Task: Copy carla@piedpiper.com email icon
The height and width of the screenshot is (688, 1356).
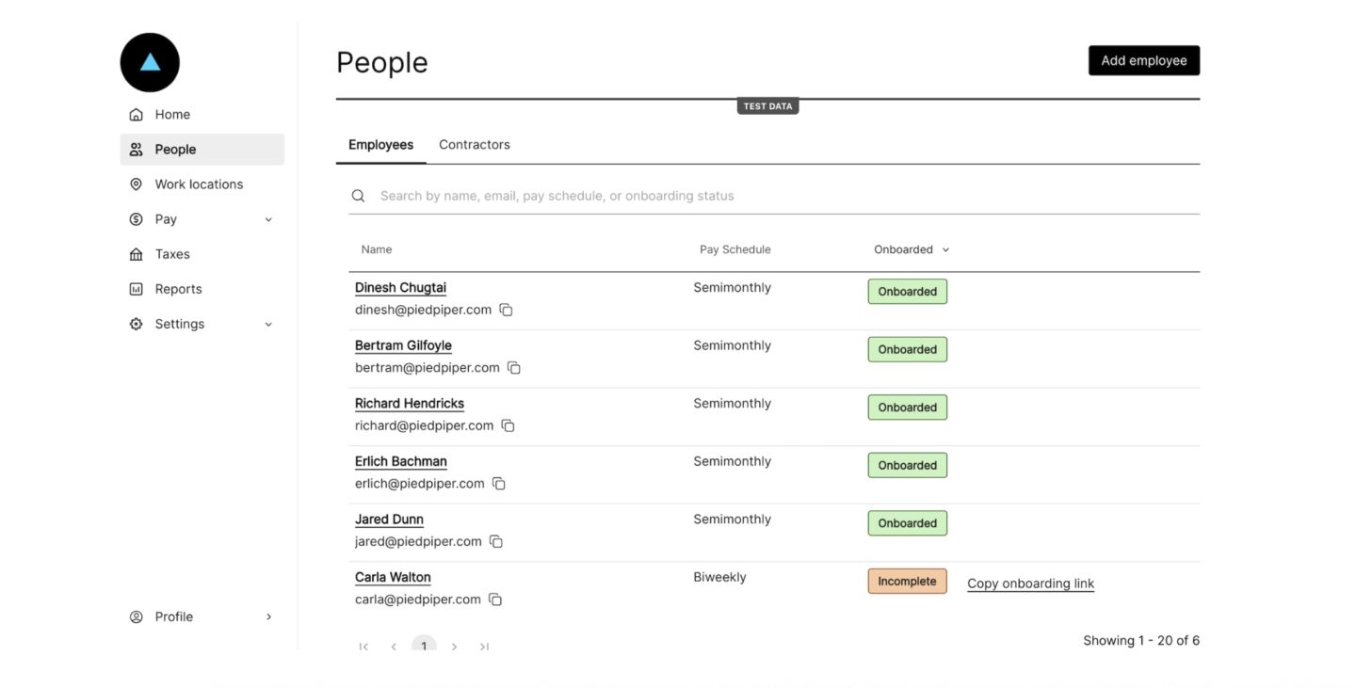Action: [x=495, y=600]
